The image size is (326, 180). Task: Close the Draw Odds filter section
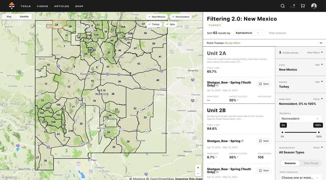pyautogui.click(x=318, y=99)
